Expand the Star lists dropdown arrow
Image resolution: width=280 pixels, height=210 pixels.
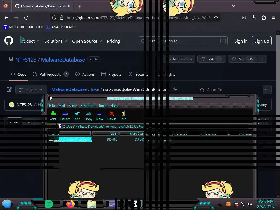point(262,59)
